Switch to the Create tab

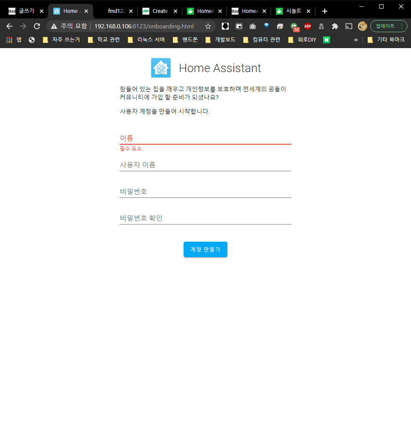point(160,11)
